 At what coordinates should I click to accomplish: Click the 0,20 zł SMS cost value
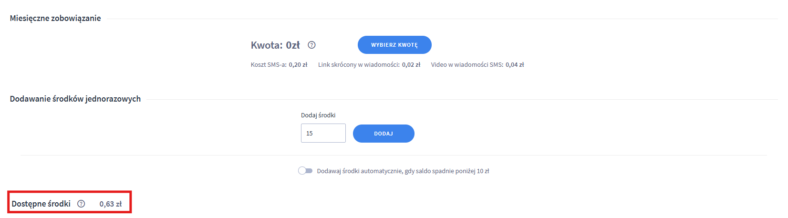click(x=298, y=65)
